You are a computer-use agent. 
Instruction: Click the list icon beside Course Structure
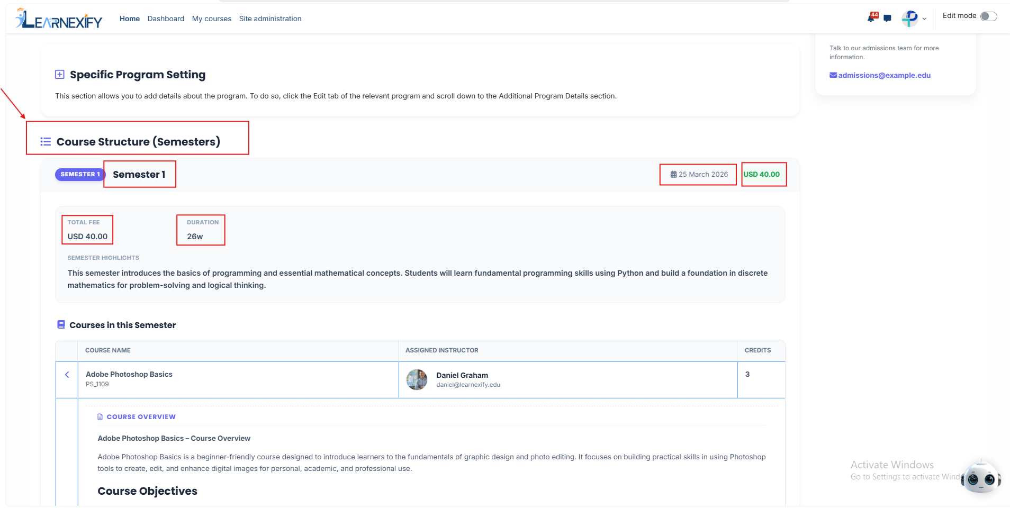click(46, 142)
